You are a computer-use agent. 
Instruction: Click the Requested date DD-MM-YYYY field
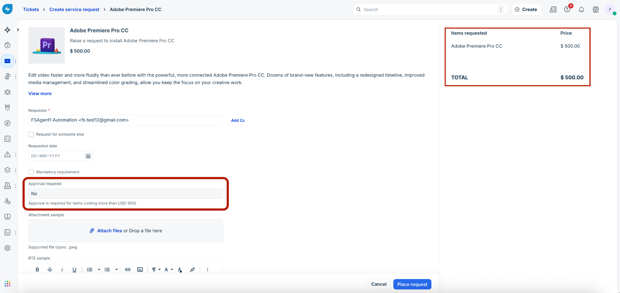(x=55, y=156)
